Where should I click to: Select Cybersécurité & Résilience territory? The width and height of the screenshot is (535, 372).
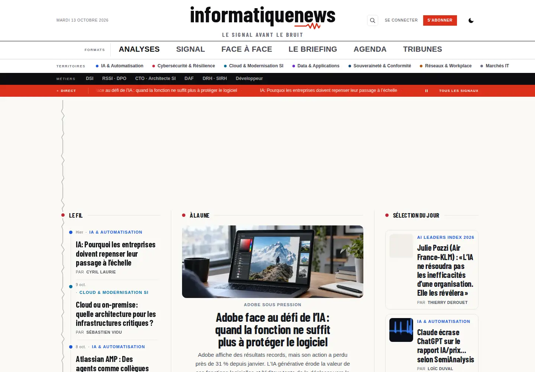point(184,66)
